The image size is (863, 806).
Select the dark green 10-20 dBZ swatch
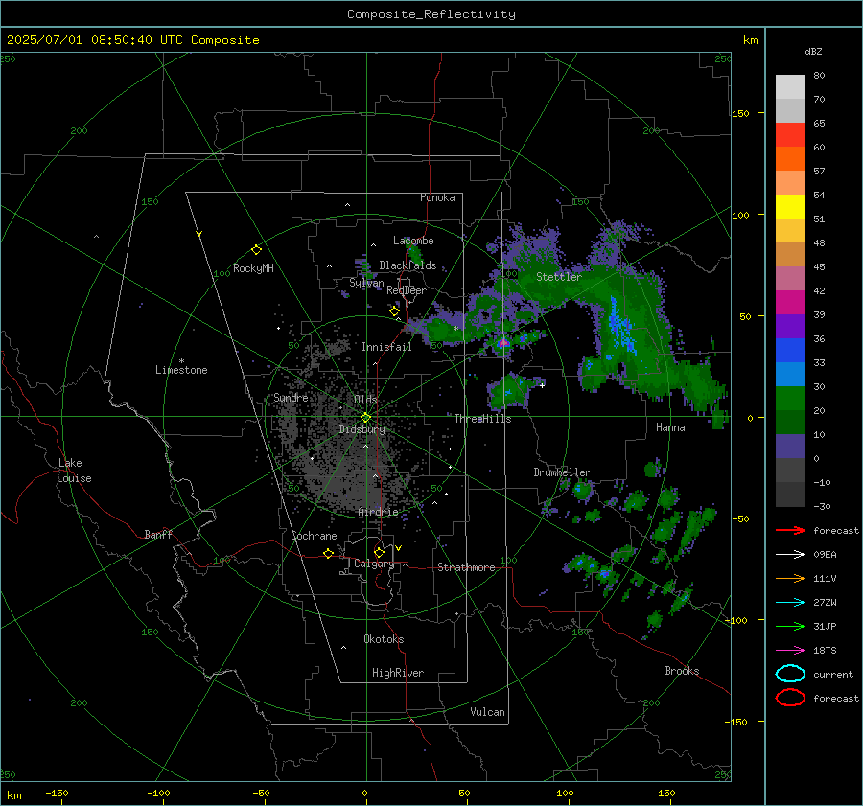tap(790, 423)
